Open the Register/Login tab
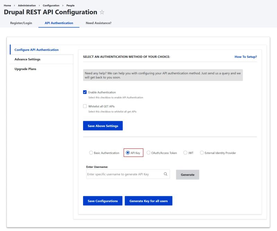Viewport: 277px width, 231px height. click(21, 23)
